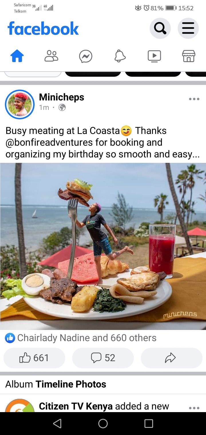206x435 pixels.
Task: Open the Friends tab icon
Action: tap(51, 56)
